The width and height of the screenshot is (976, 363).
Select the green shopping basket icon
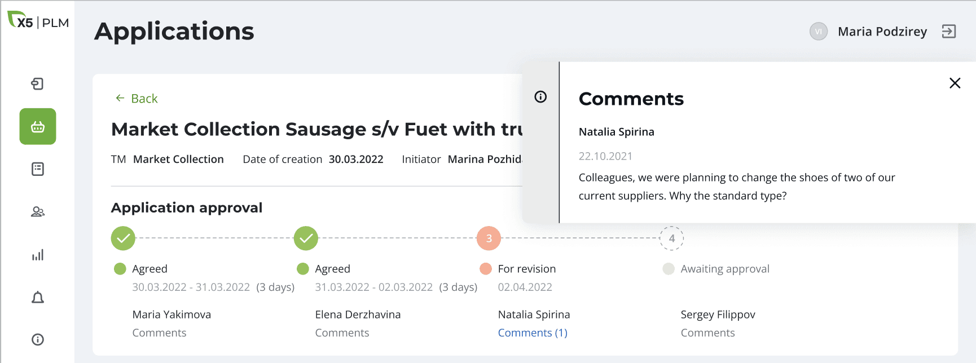(38, 127)
